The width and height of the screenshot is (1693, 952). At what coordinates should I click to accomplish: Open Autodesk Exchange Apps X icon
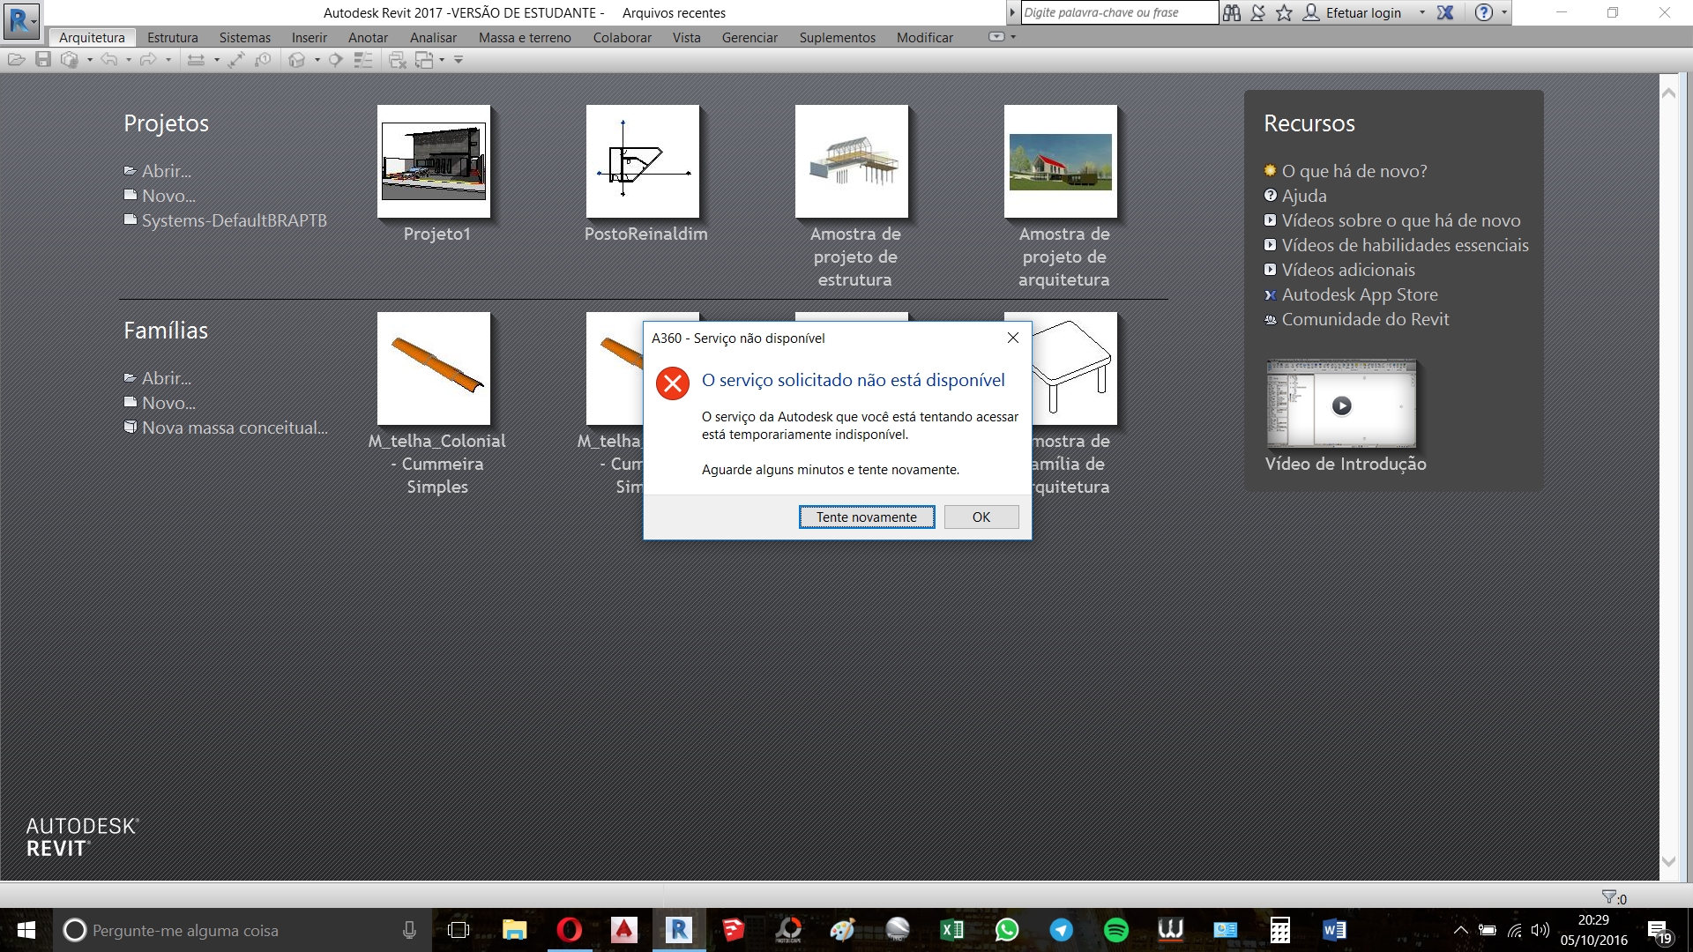coord(1445,12)
